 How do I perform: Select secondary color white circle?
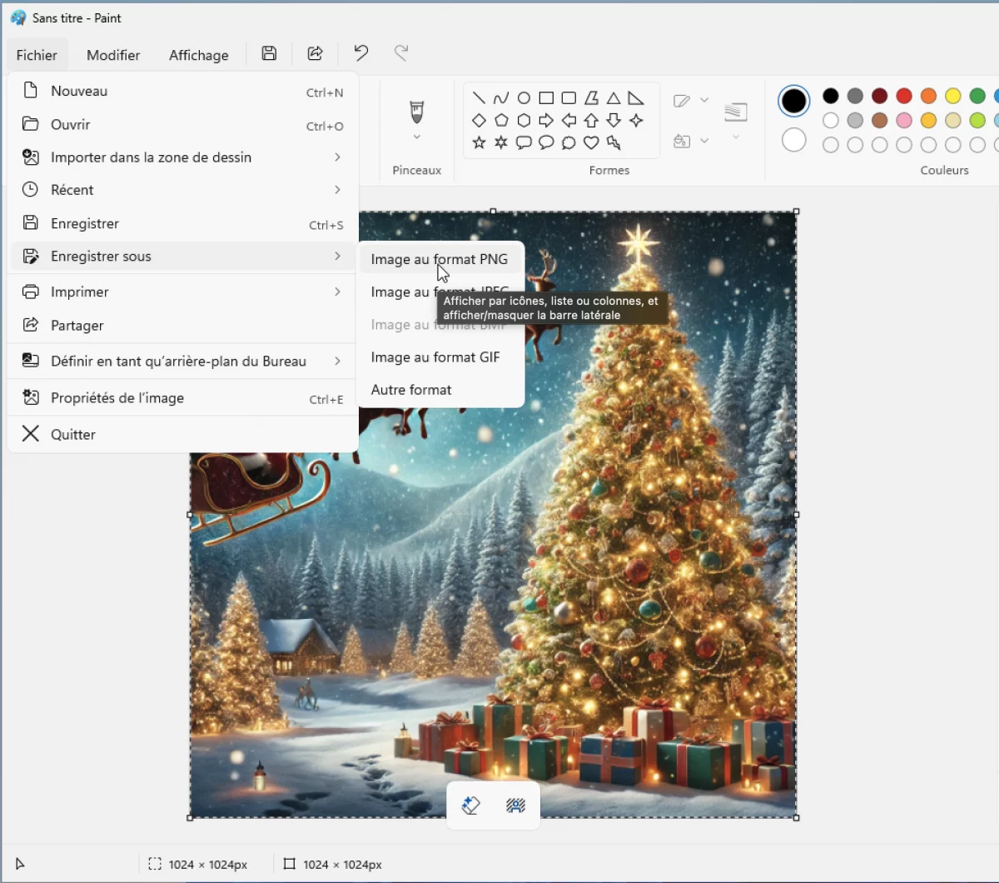click(794, 140)
